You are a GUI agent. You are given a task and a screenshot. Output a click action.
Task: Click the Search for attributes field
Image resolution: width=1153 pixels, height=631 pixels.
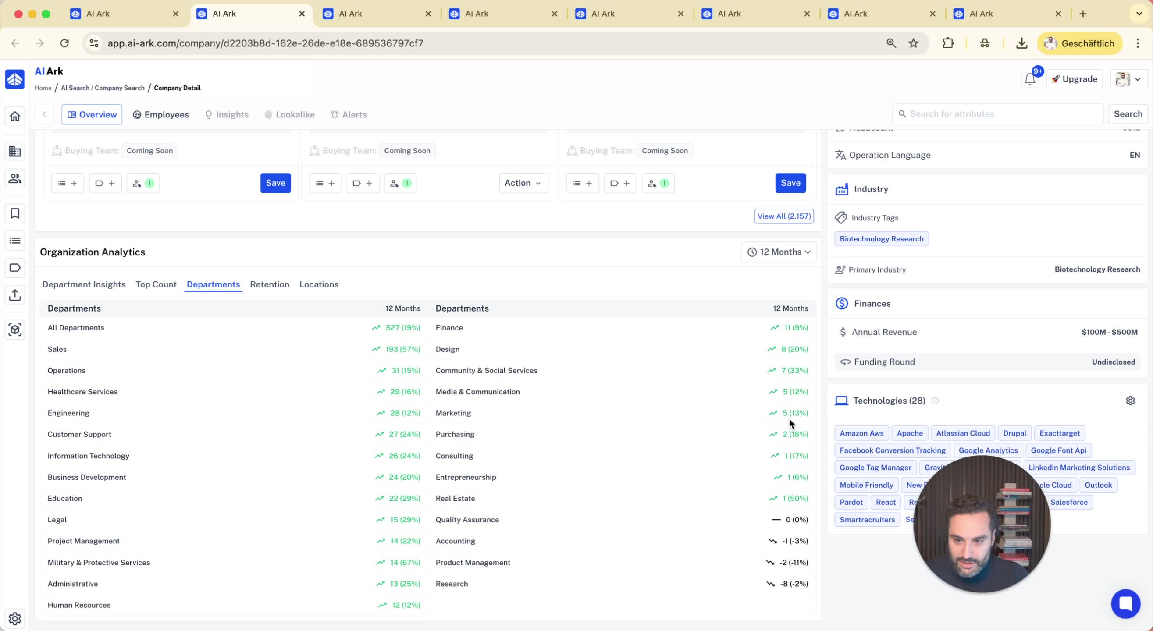[x=998, y=114]
